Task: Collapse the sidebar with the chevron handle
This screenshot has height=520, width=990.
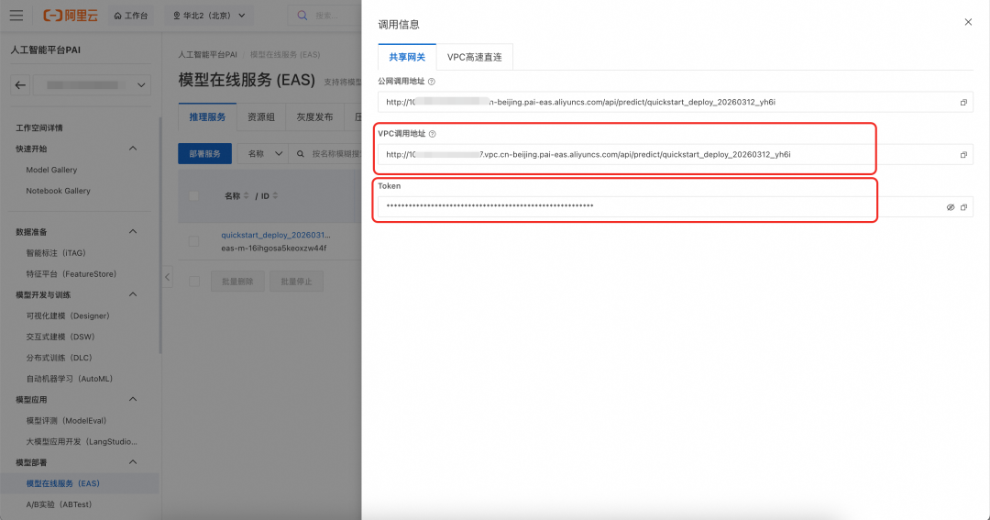Action: (x=167, y=277)
